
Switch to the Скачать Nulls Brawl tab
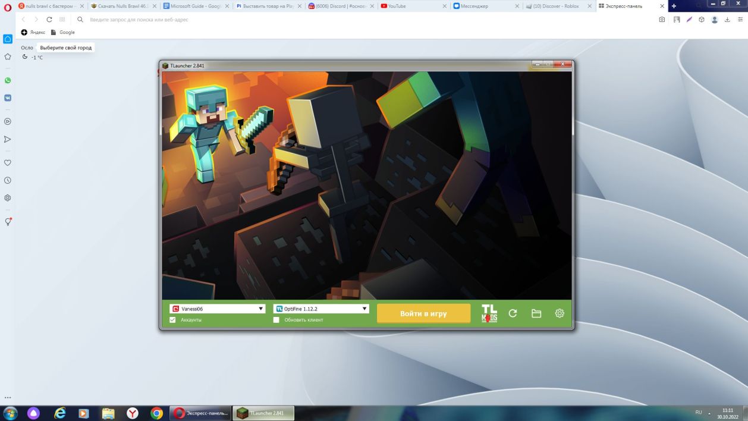point(124,6)
